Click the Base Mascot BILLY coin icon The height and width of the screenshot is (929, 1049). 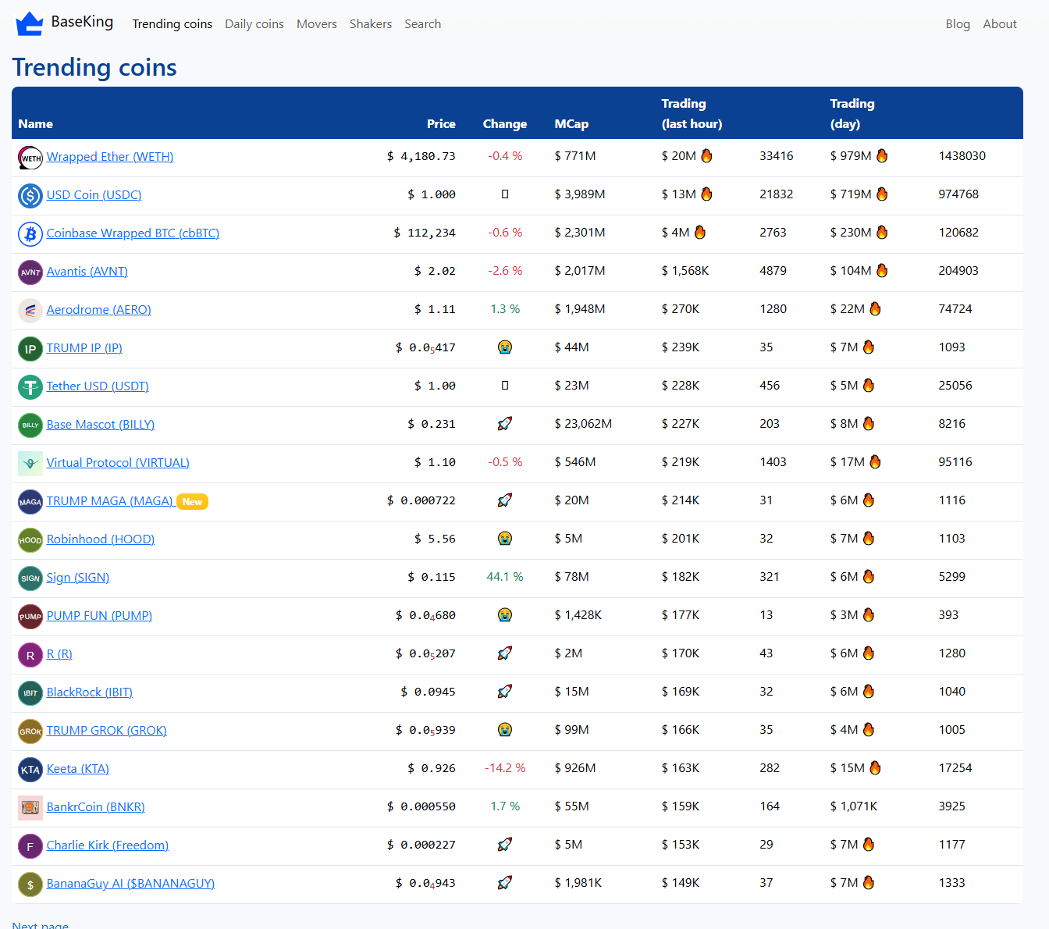[30, 425]
